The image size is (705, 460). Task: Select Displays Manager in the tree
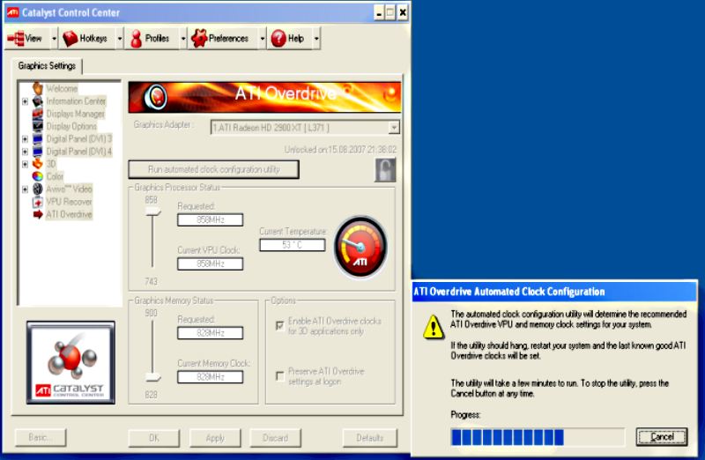[x=75, y=114]
